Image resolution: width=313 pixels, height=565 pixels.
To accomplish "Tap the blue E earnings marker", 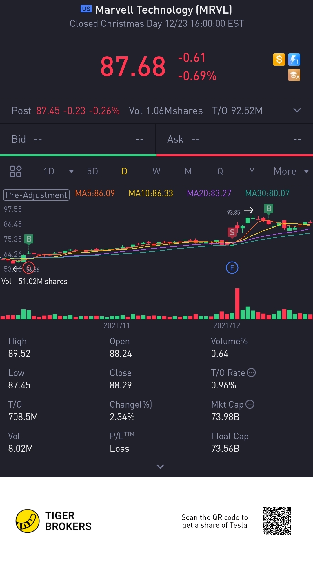I will (x=232, y=268).
